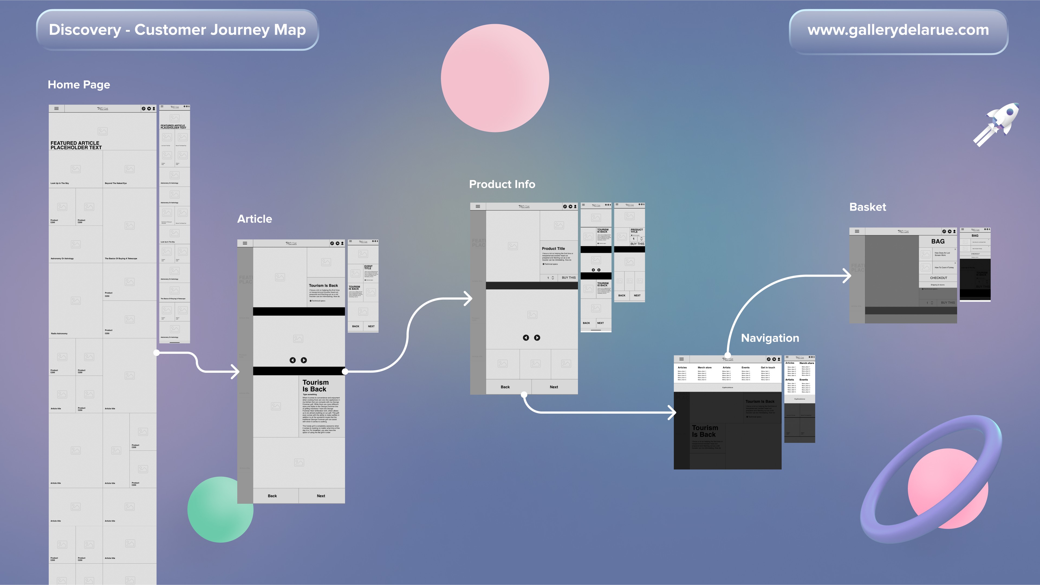Image resolution: width=1040 pixels, height=585 pixels.
Task: Click Shipping & returns in Basket desktop wireframe
Action: coord(937,285)
